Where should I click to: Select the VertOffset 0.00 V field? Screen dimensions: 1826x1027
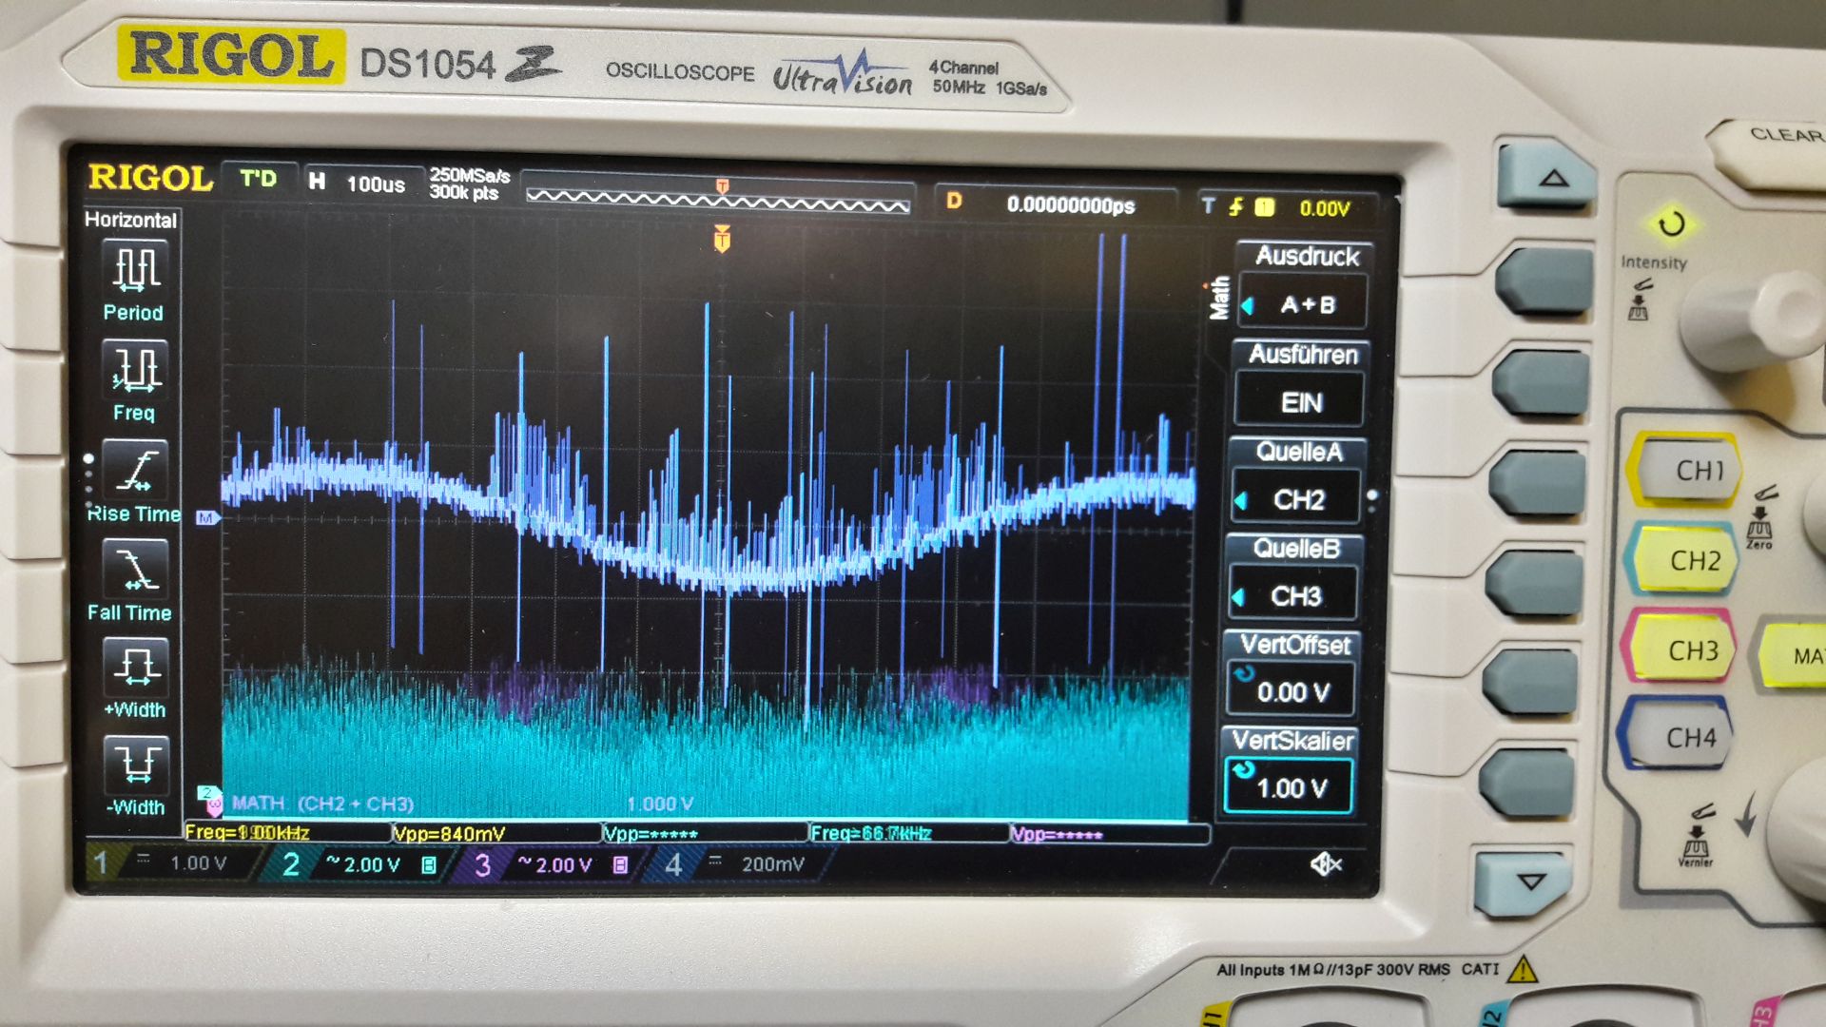1291,691
